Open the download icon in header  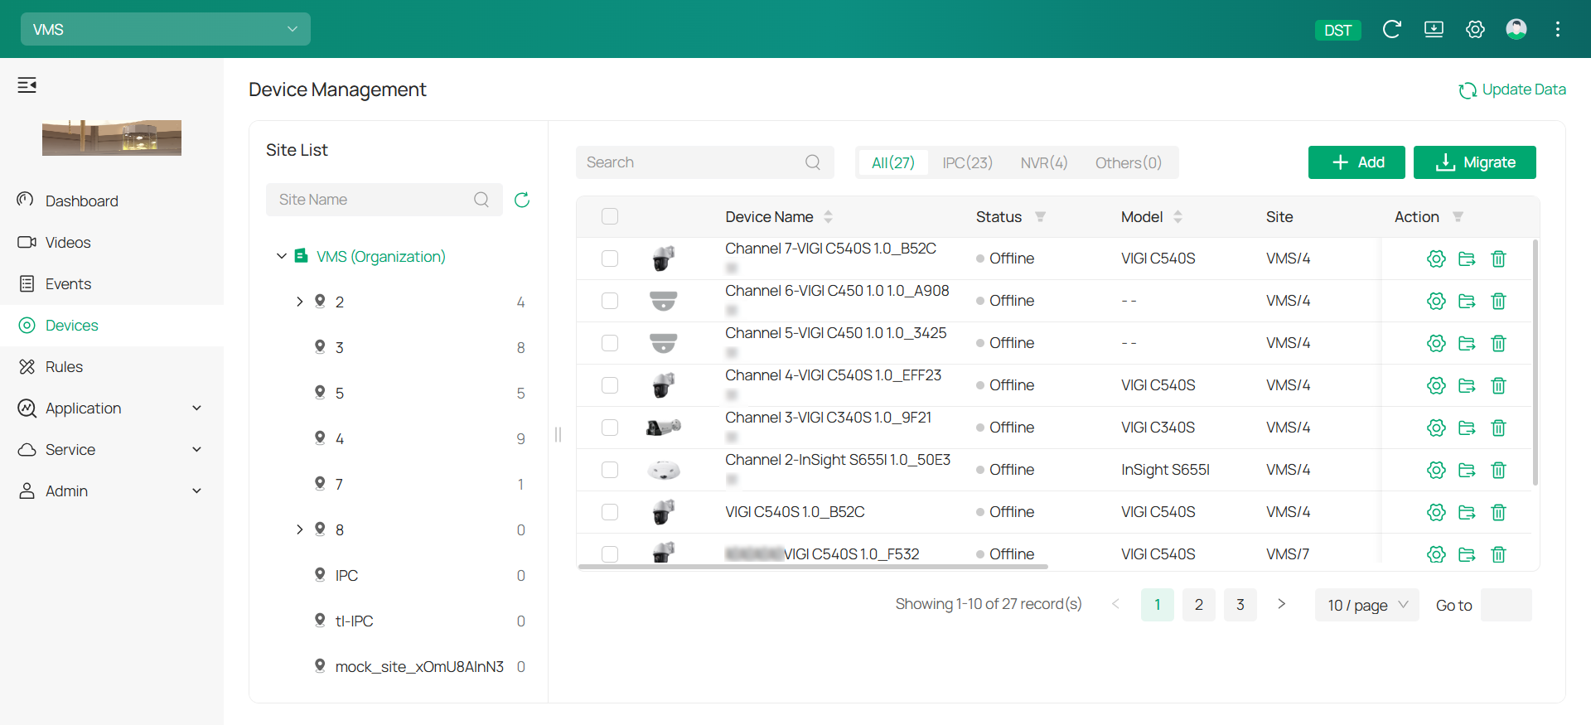[x=1434, y=30]
